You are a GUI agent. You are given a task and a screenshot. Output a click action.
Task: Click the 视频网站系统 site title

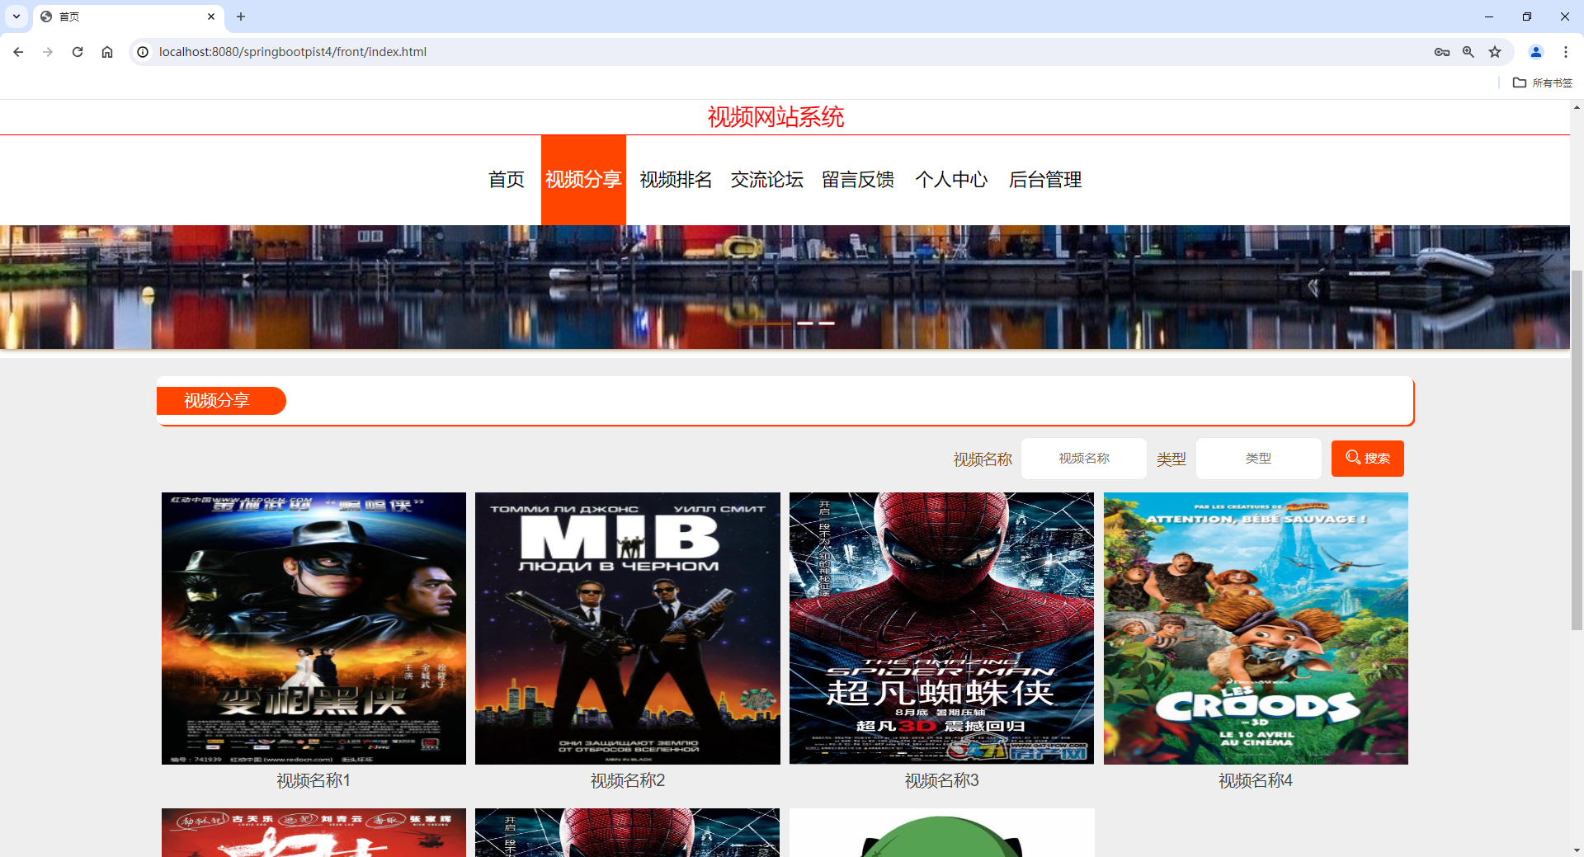coord(775,117)
